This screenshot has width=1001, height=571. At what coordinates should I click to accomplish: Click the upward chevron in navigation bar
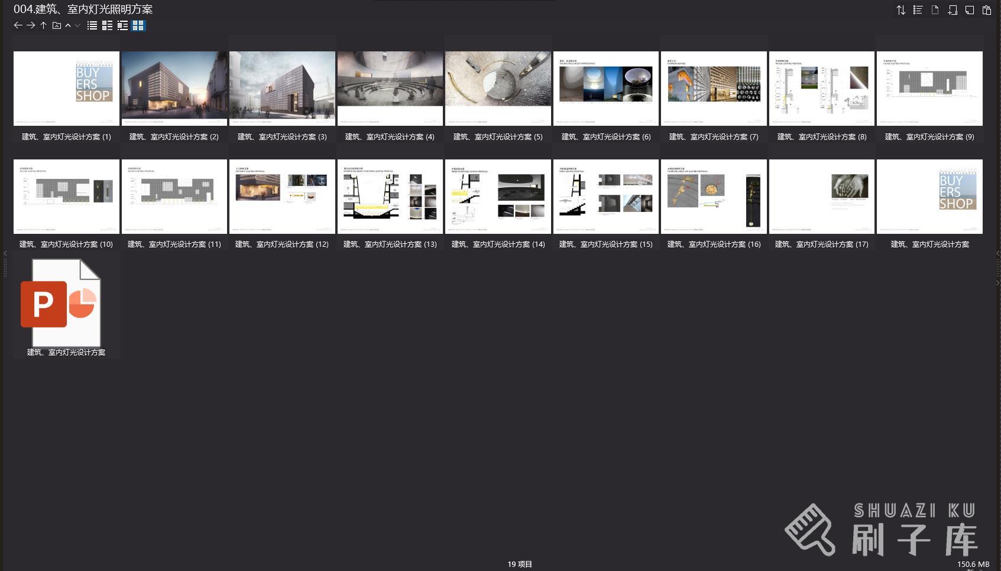point(68,25)
